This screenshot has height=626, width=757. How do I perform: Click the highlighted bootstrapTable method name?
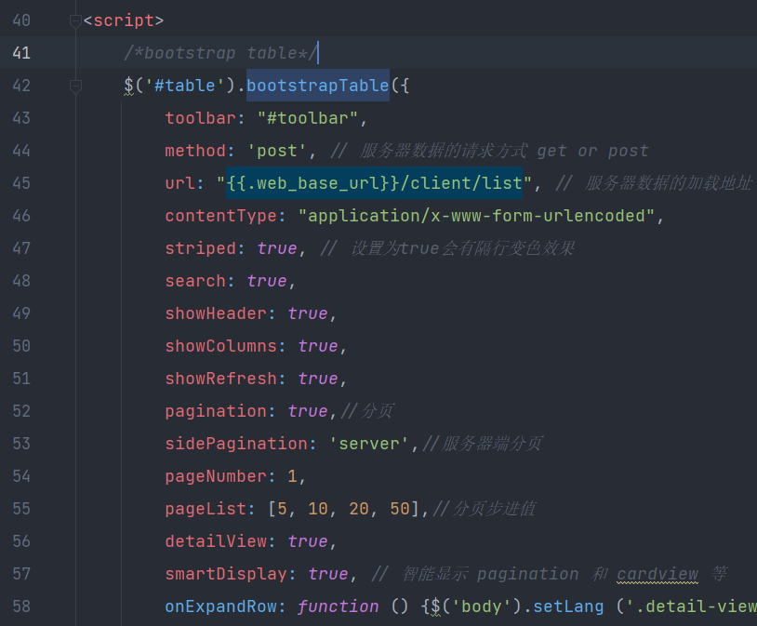[318, 86]
